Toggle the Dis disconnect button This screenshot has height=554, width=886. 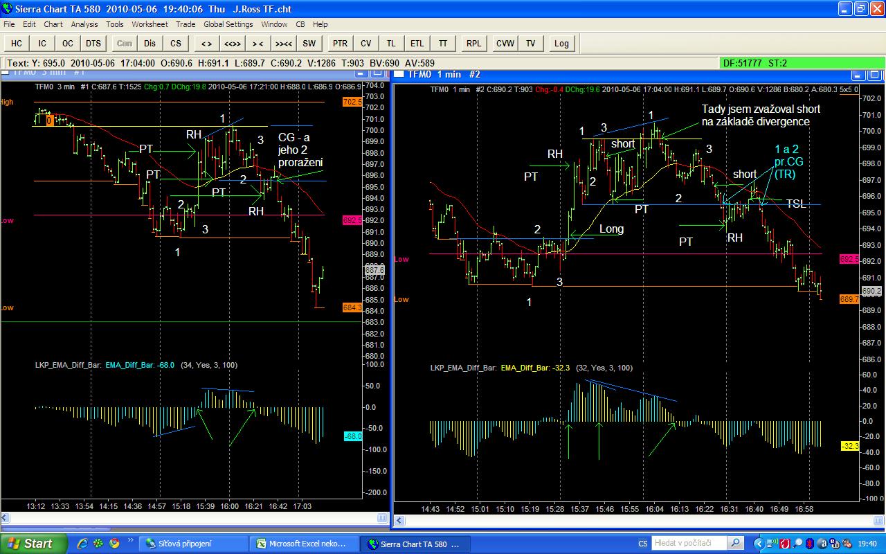(150, 43)
